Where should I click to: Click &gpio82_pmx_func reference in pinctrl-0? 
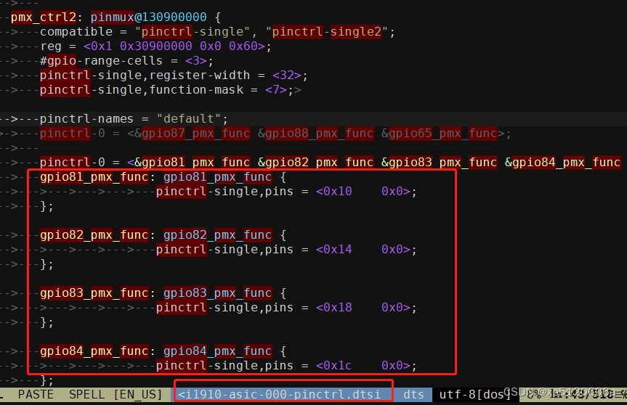point(316,163)
